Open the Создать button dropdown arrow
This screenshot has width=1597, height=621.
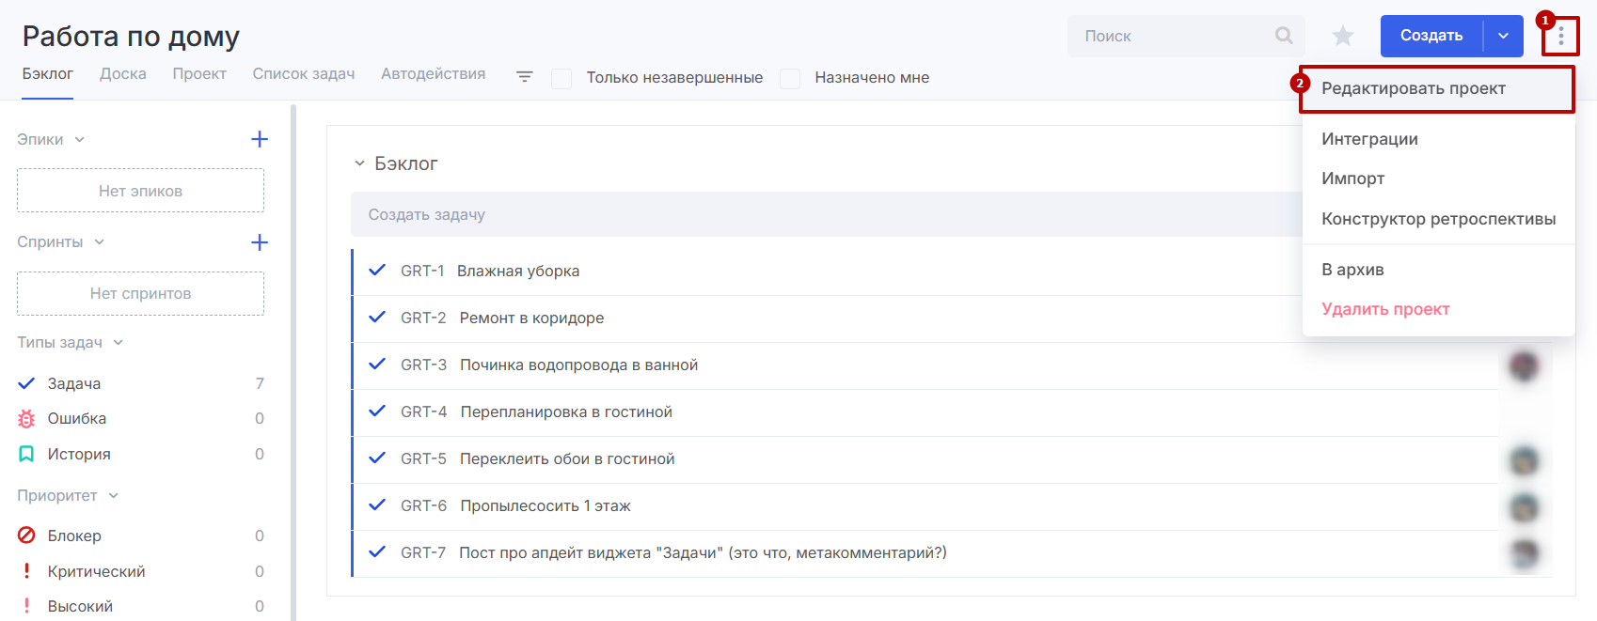[x=1503, y=36]
